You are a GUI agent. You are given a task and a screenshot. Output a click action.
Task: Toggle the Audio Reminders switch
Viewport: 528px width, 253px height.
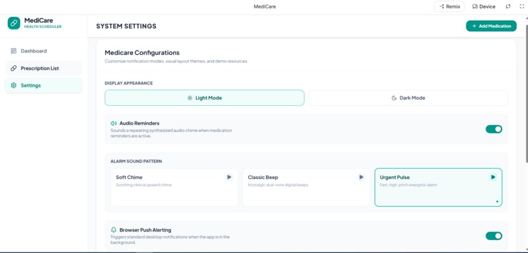click(494, 129)
